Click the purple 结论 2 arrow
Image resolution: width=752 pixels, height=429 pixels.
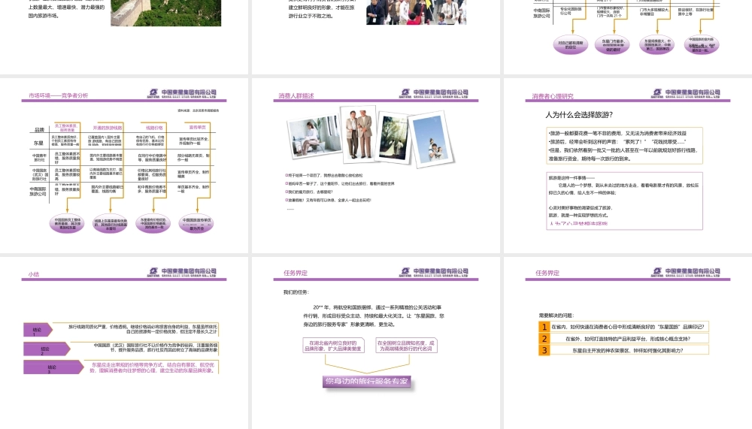(47, 349)
